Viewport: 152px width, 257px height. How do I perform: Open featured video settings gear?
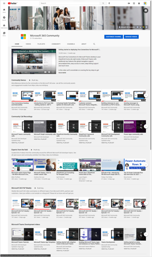[49, 72]
